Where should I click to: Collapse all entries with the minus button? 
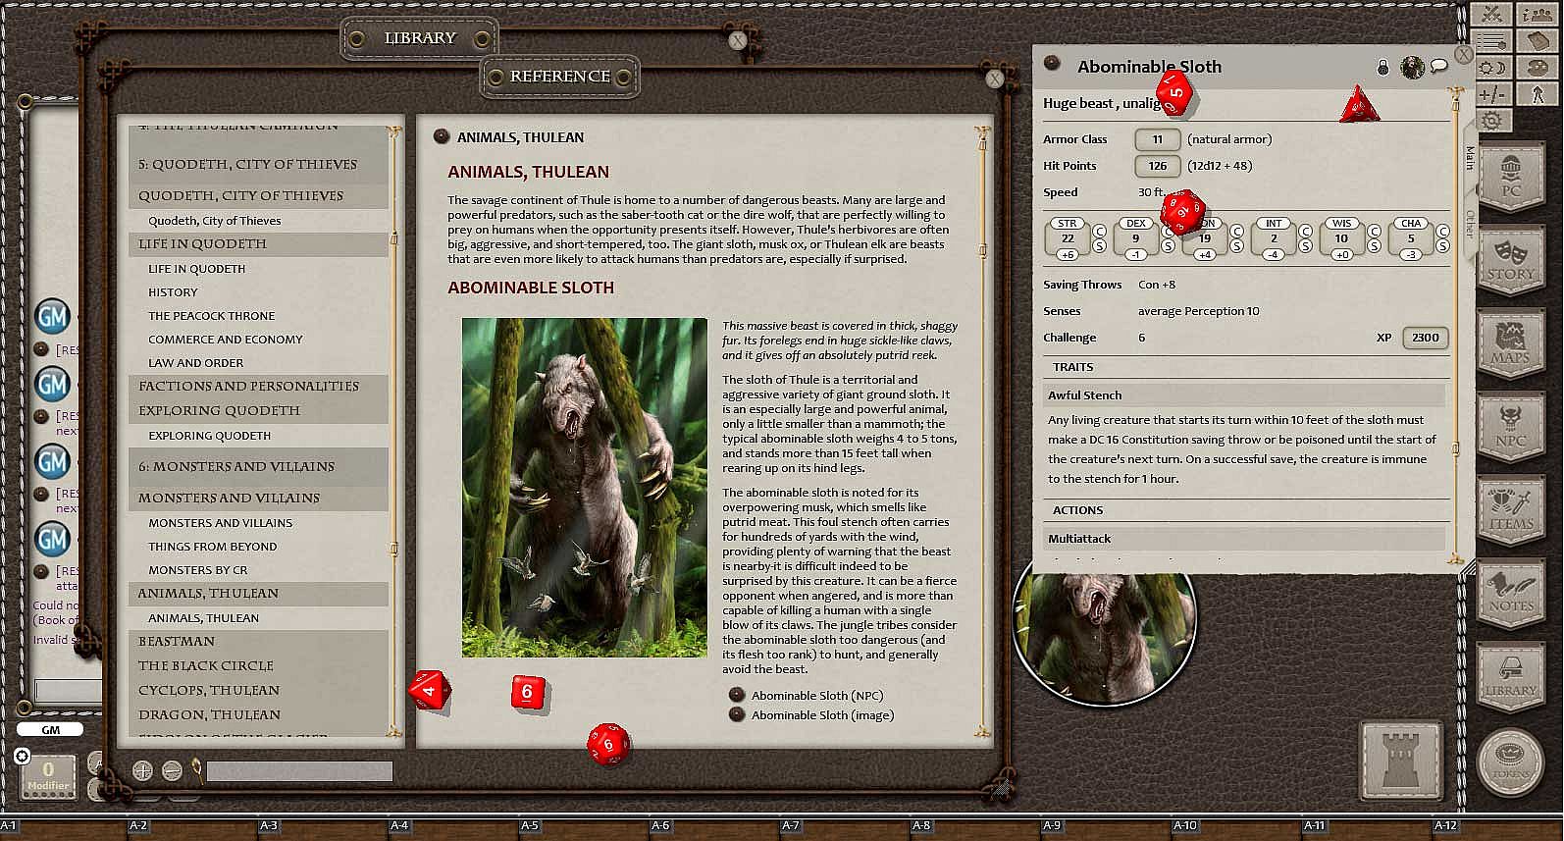tap(172, 771)
